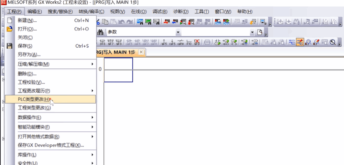Choose 保存(S) in the project menu
Screen dimensions: 344x165
[51, 46]
